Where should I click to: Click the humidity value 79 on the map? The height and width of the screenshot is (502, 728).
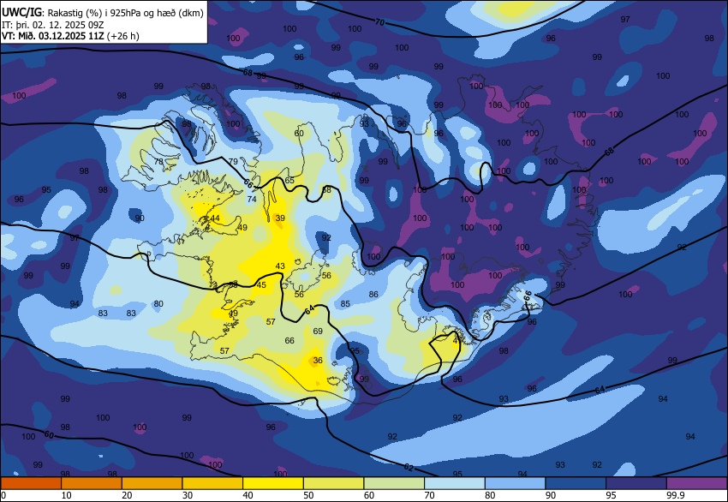pyautogui.click(x=233, y=161)
